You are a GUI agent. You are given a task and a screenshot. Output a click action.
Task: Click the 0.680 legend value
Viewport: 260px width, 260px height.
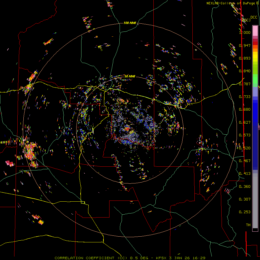(x=245, y=109)
